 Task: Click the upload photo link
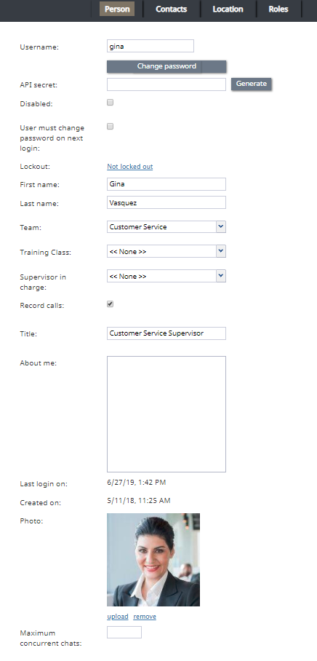click(118, 617)
